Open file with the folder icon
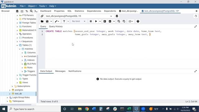199x112 pixels. coord(42,21)
